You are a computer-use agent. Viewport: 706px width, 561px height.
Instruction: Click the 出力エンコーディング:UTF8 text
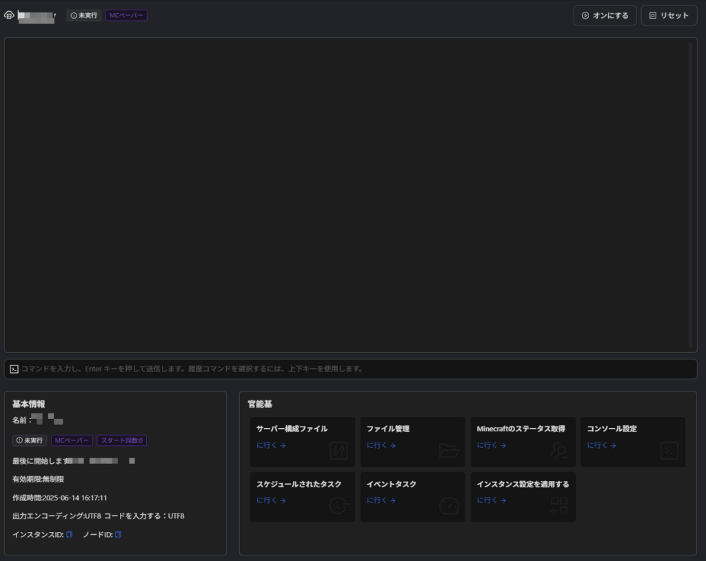pyautogui.click(x=57, y=516)
